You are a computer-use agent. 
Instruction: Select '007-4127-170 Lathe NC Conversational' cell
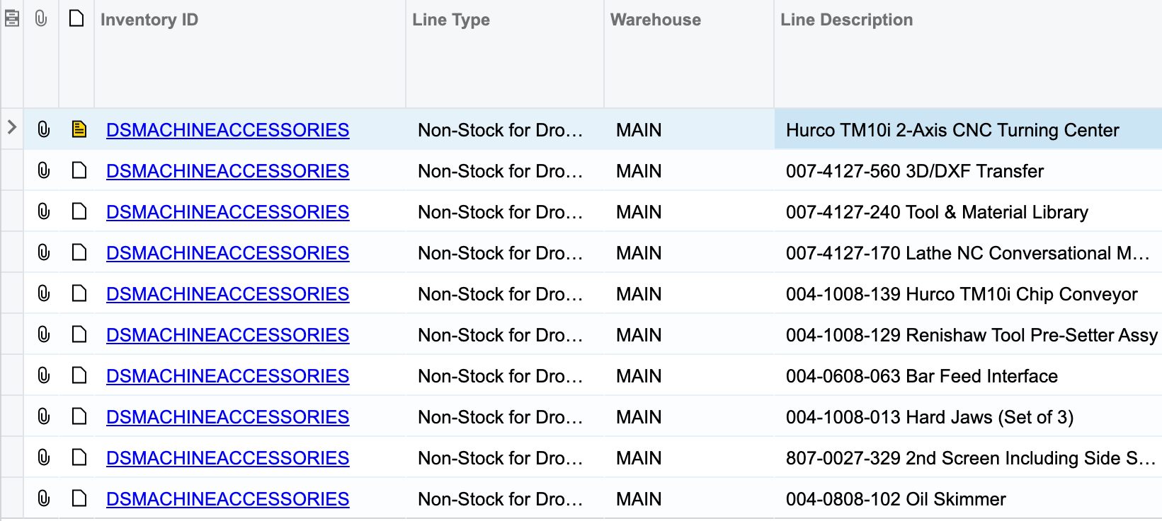pyautogui.click(x=968, y=252)
